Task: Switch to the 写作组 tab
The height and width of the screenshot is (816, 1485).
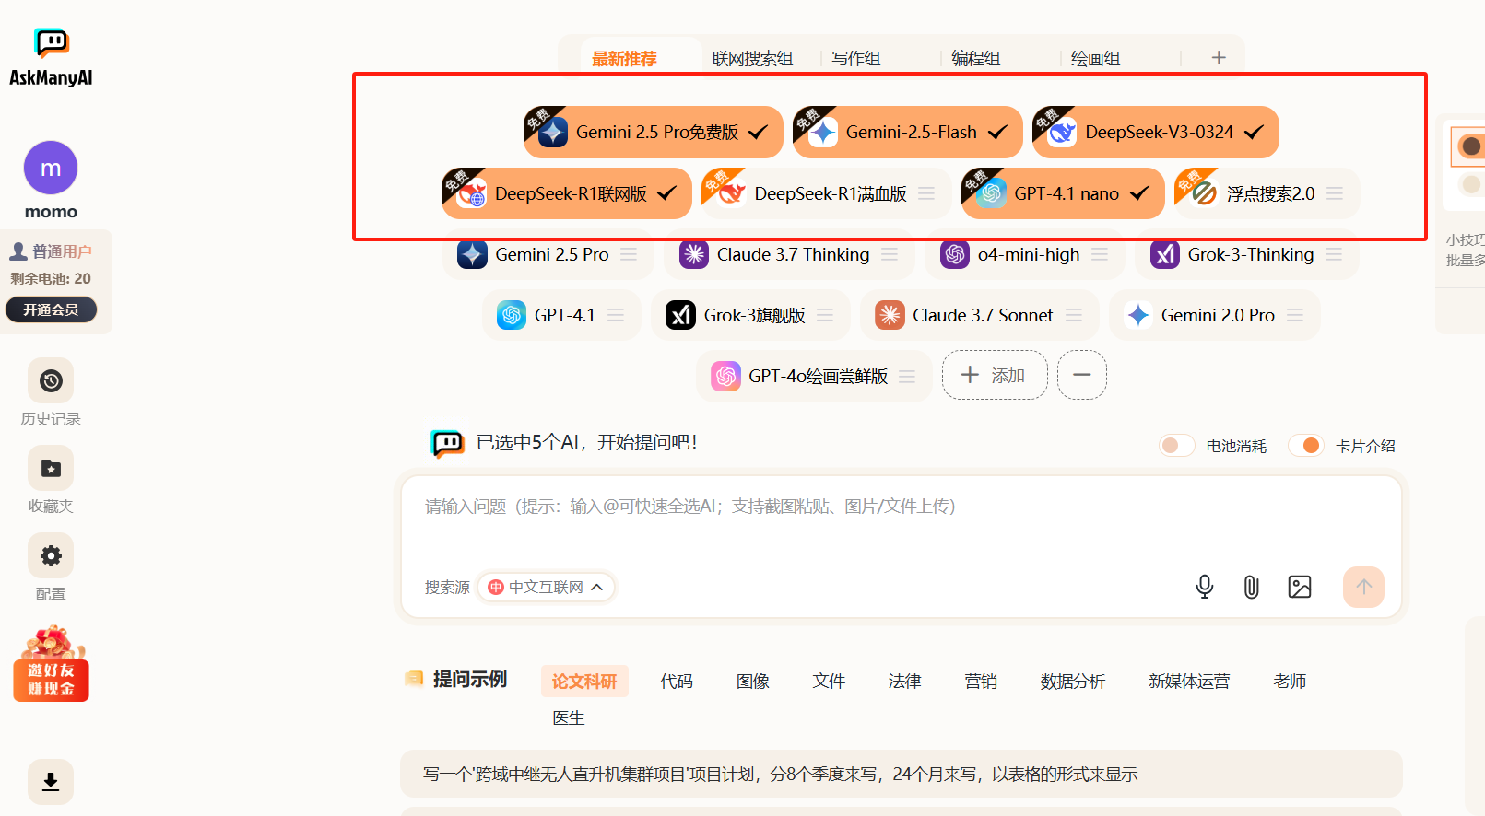Action: tap(856, 58)
